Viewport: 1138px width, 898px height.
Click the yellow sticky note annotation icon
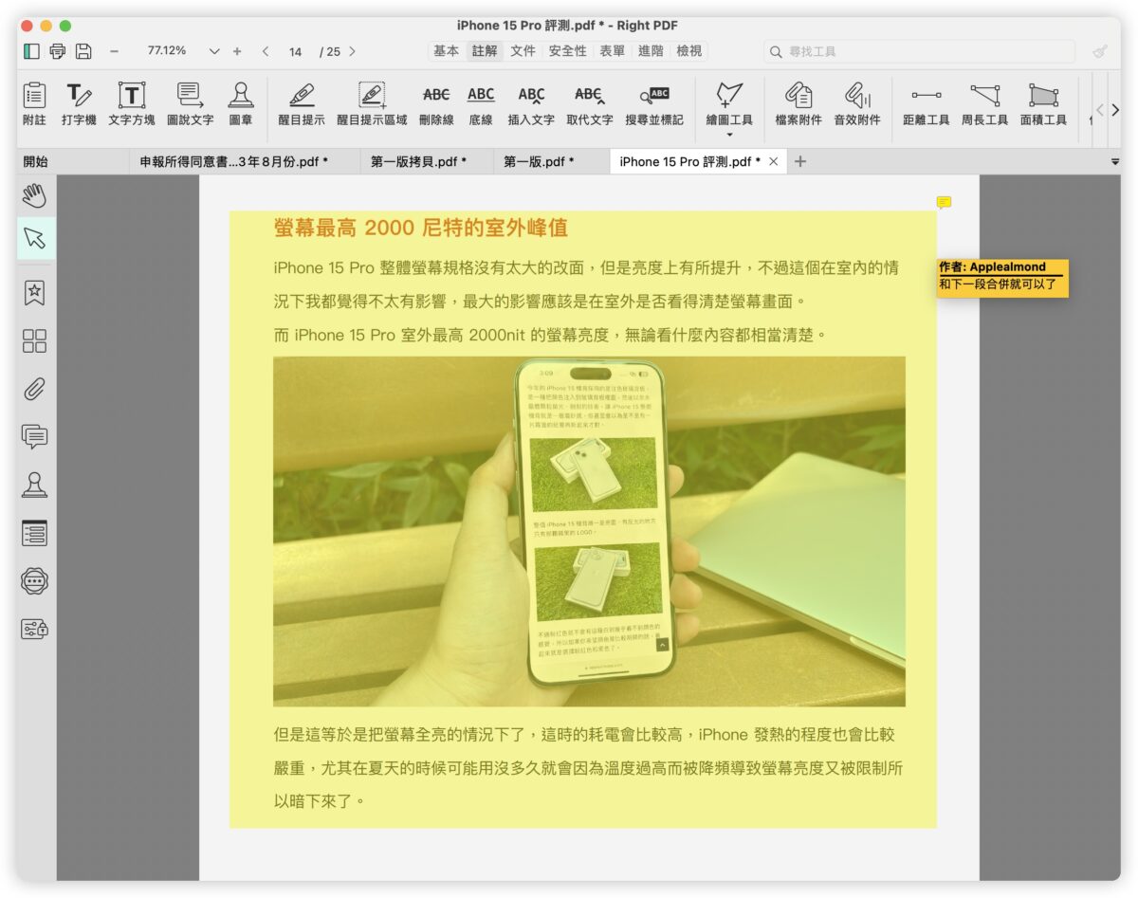[944, 202]
